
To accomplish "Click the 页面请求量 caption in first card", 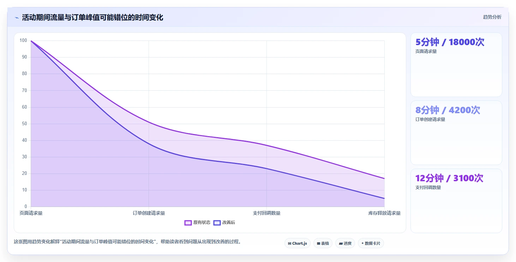I will [426, 51].
